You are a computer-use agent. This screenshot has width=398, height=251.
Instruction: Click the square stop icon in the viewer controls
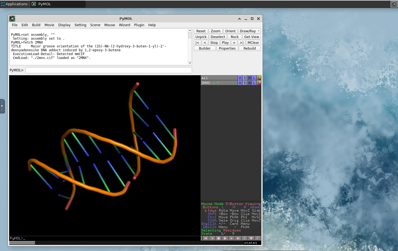pos(219,238)
